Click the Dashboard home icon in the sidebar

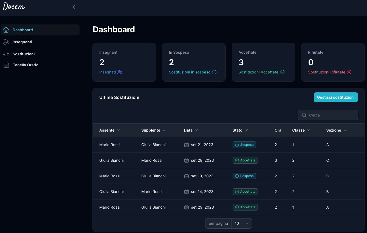pyautogui.click(x=6, y=30)
